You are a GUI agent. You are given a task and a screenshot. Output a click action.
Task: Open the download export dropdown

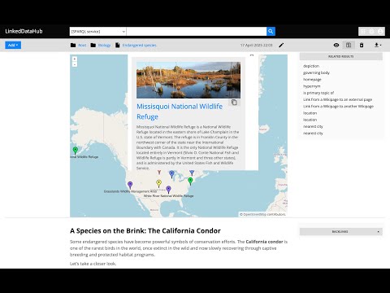(x=378, y=45)
